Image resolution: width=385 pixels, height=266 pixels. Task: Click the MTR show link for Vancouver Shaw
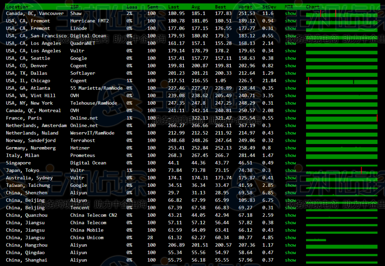point(290,14)
